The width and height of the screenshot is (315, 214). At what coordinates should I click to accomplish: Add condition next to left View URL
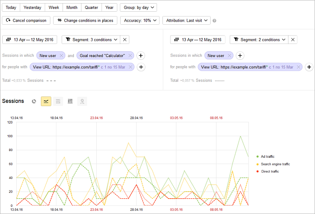pyautogui.click(x=140, y=67)
